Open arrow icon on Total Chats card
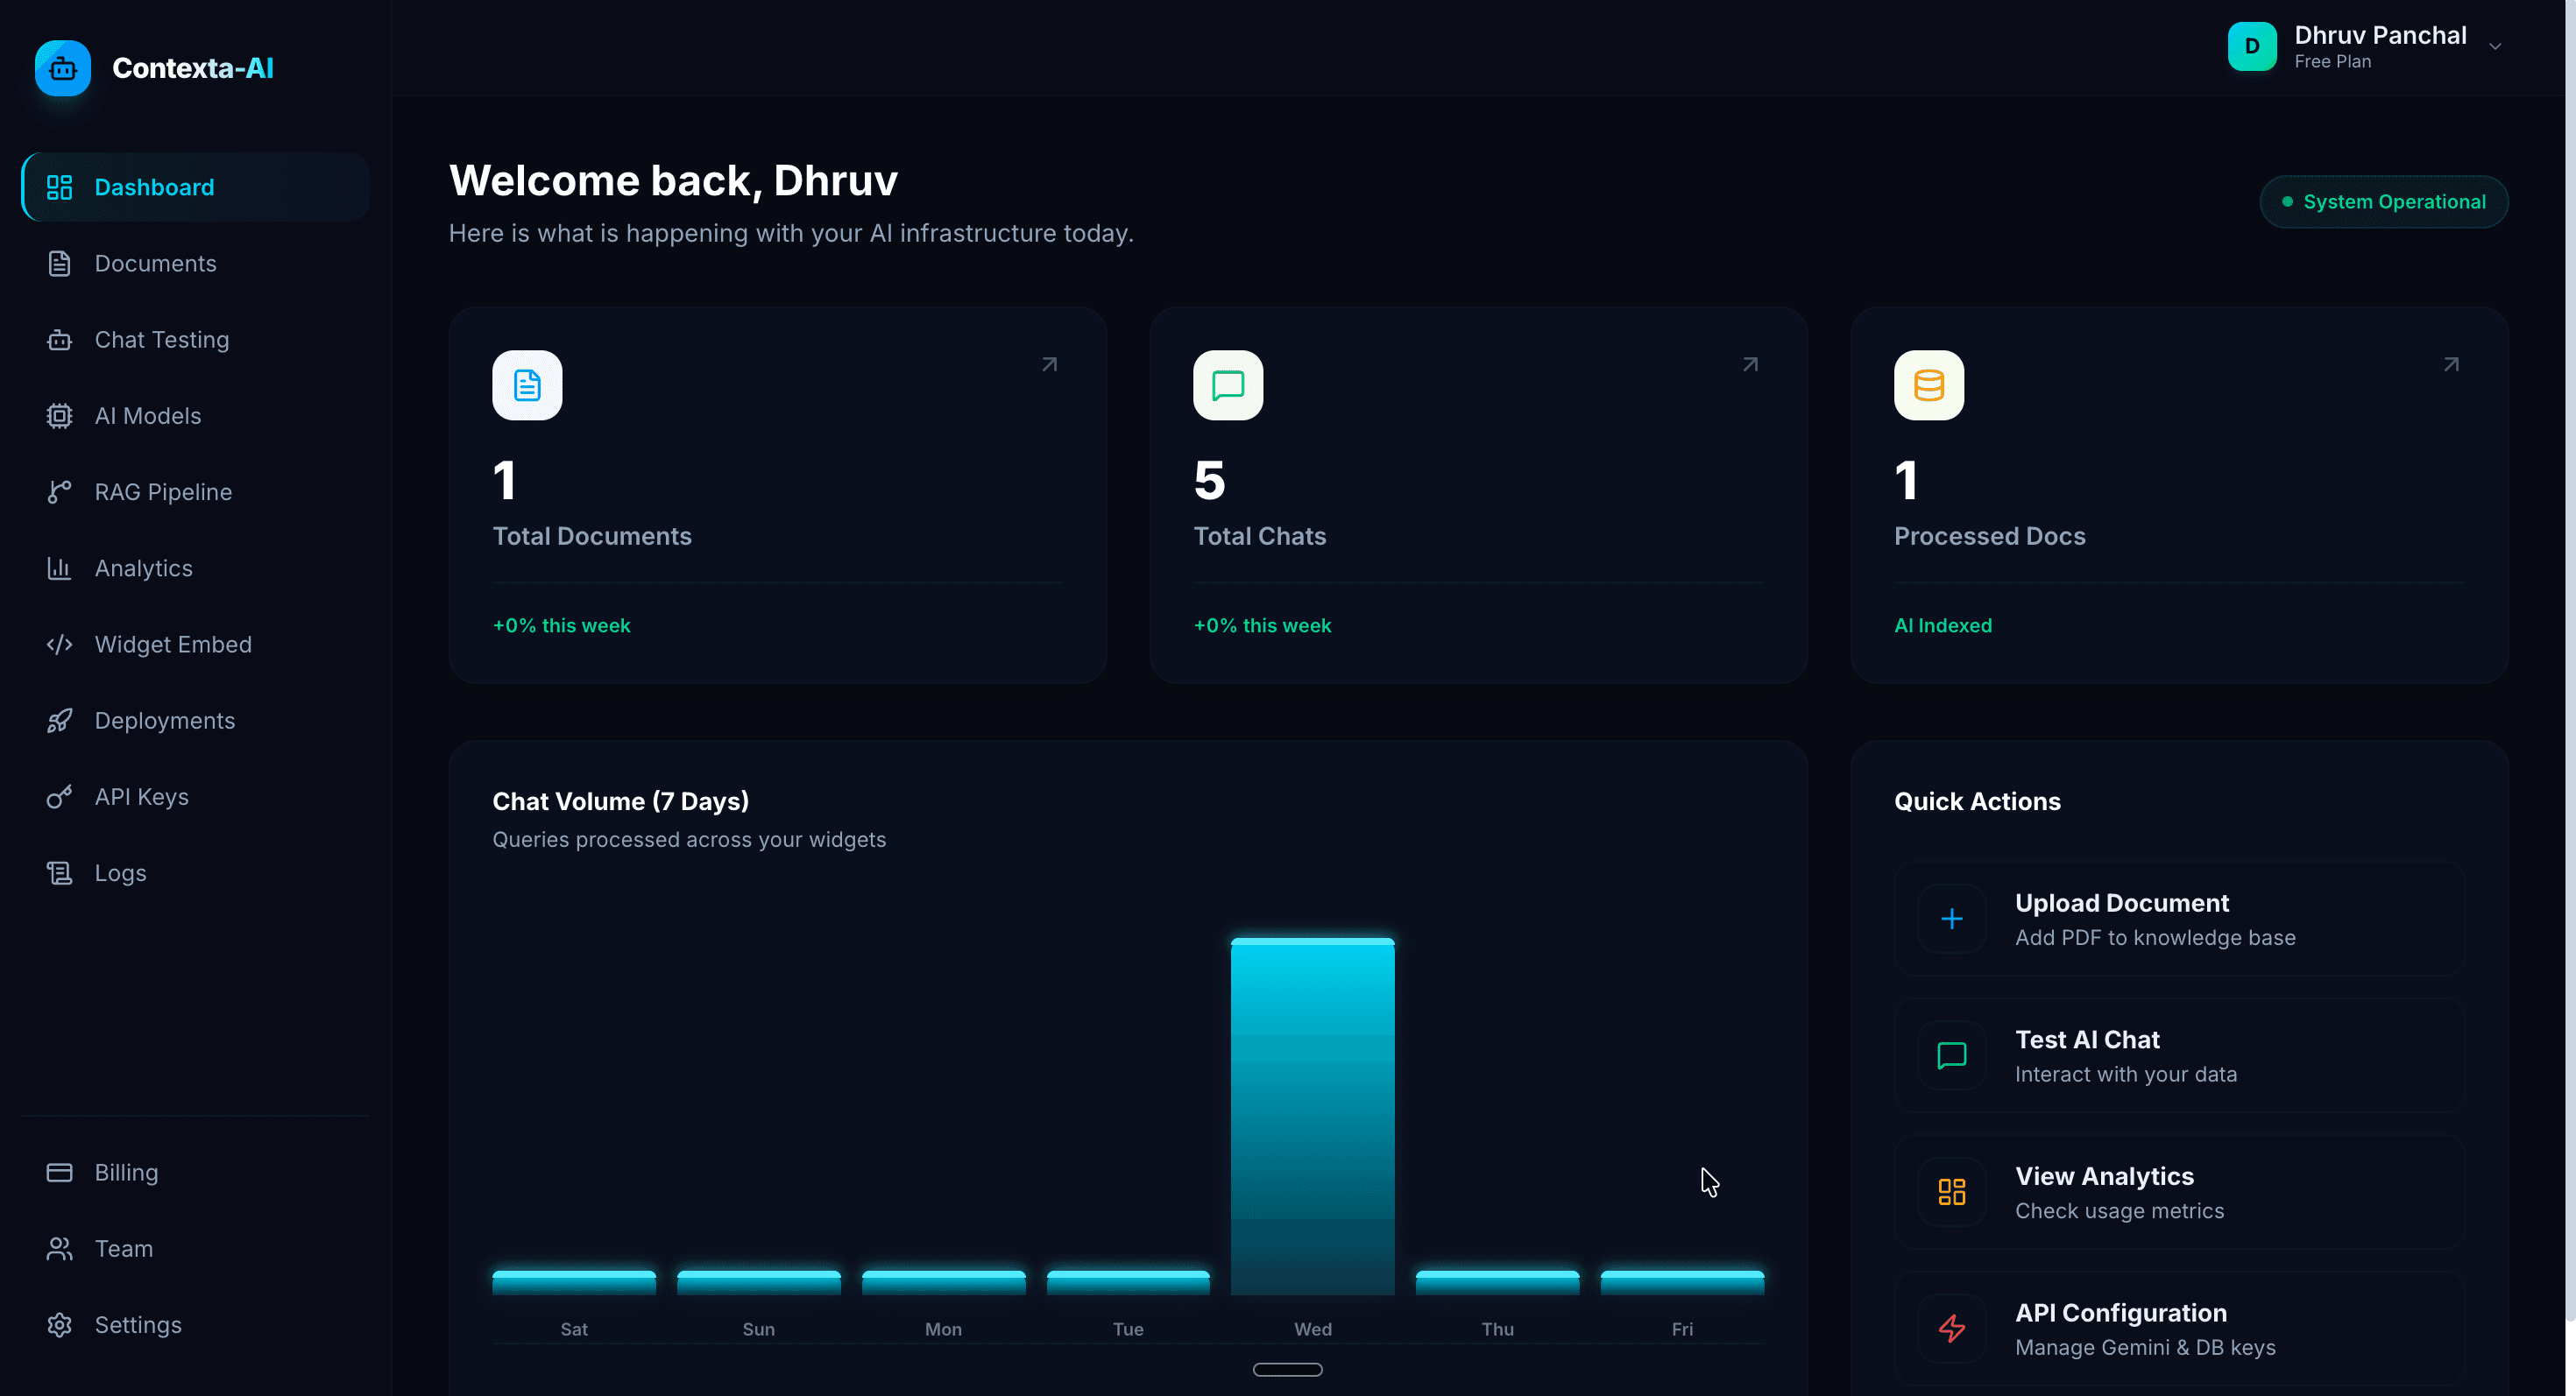 coord(1750,364)
